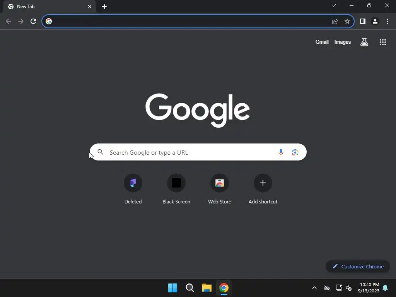Go forward with the forward arrow
The height and width of the screenshot is (297, 396).
click(21, 22)
